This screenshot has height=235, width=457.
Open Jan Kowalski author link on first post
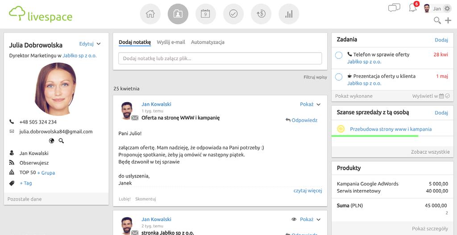point(156,104)
